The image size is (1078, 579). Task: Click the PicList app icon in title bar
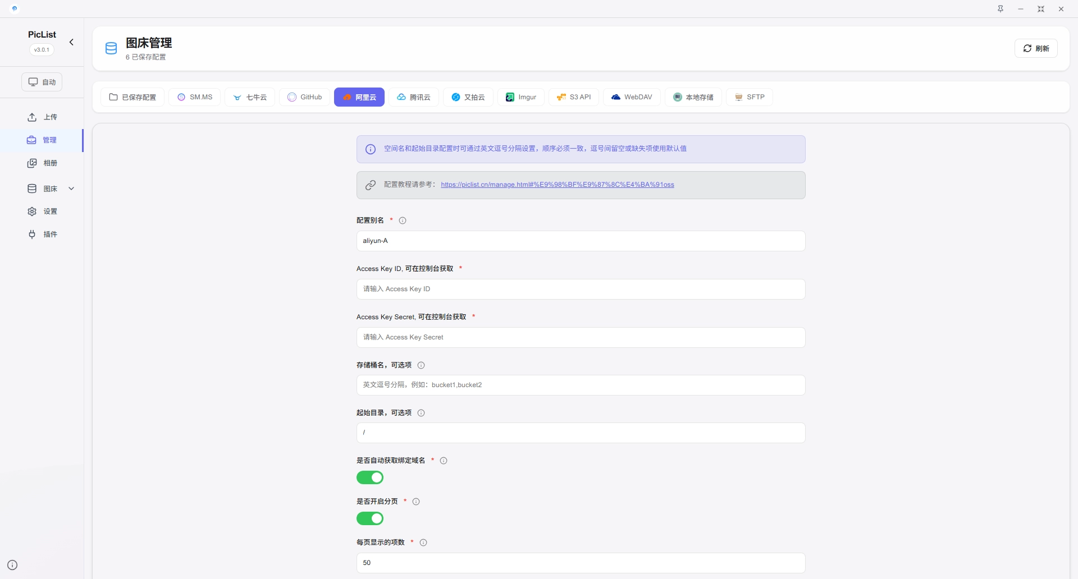(15, 8)
